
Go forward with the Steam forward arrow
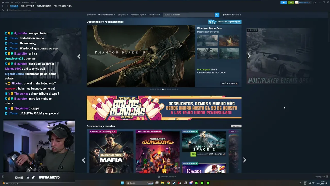click(7, 6)
